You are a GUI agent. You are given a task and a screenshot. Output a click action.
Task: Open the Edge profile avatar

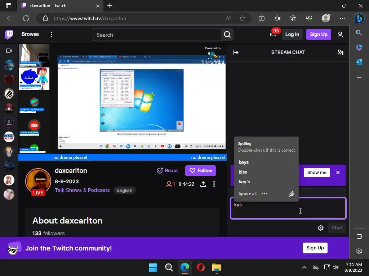(x=326, y=18)
